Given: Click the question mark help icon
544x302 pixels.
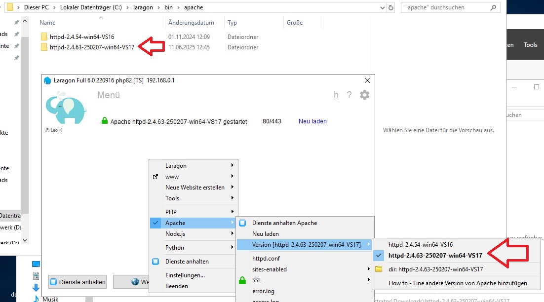Looking at the screenshot, I should pos(349,95).
